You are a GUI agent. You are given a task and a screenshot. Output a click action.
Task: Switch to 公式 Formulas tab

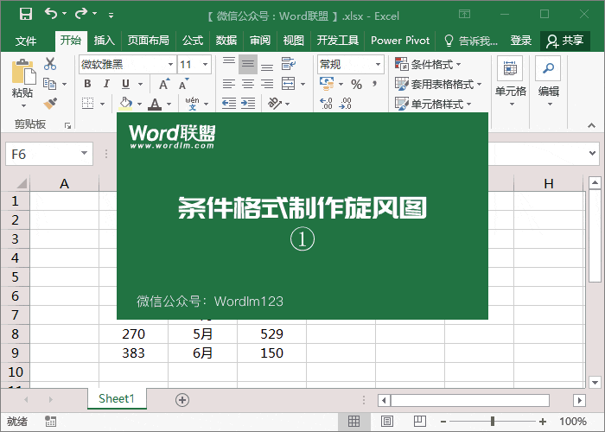click(193, 41)
